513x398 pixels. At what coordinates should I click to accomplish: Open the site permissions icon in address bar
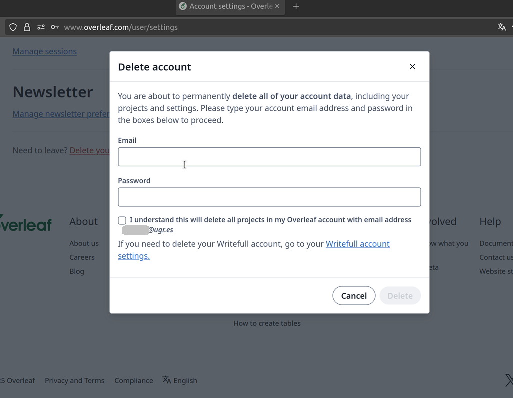point(41,27)
